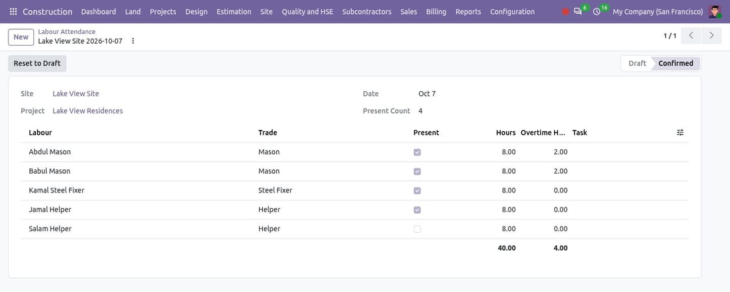Open the record actions kebab menu
This screenshot has width=730, height=292.
tap(133, 41)
